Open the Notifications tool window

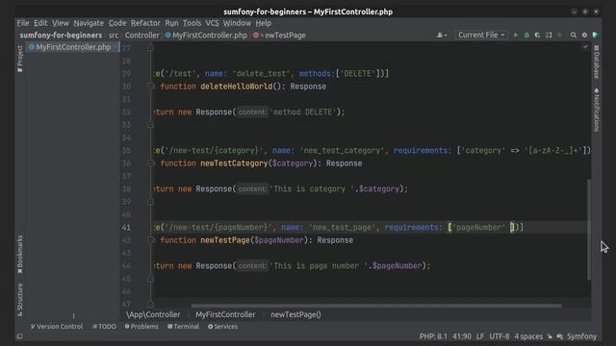(597, 110)
